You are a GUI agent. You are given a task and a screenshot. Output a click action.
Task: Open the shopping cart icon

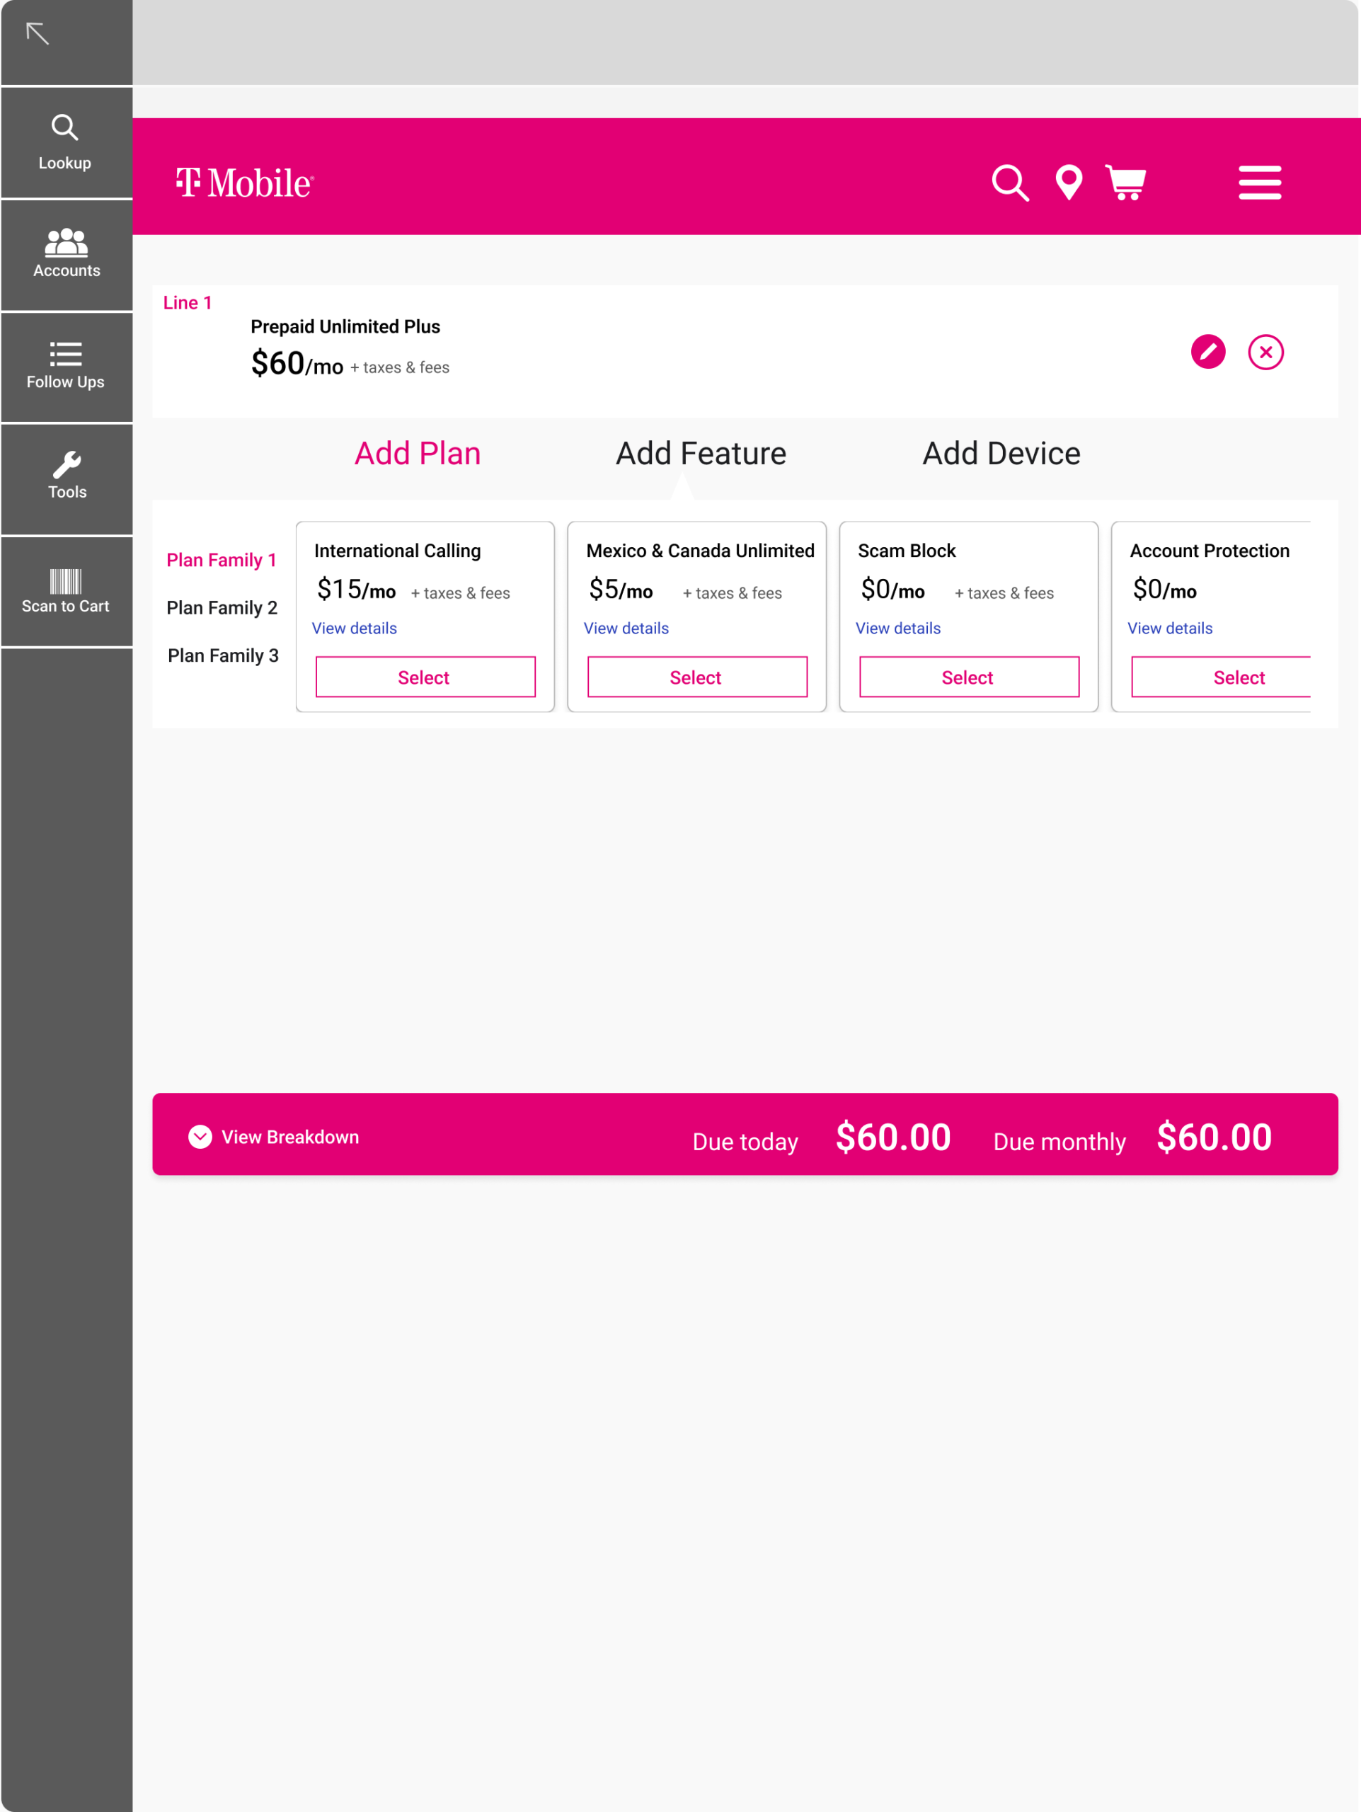click(1126, 183)
